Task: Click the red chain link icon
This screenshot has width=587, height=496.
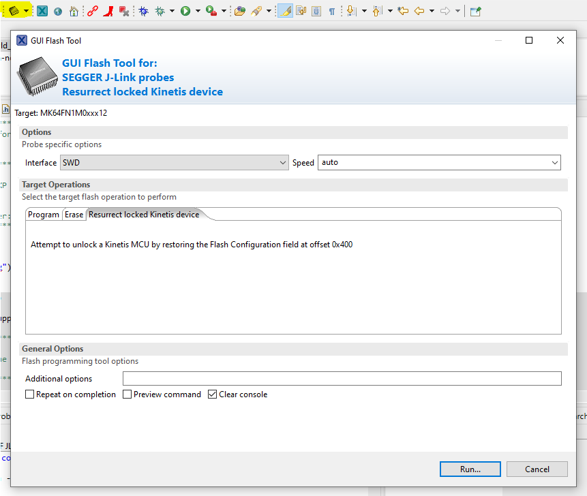Action: point(93,11)
